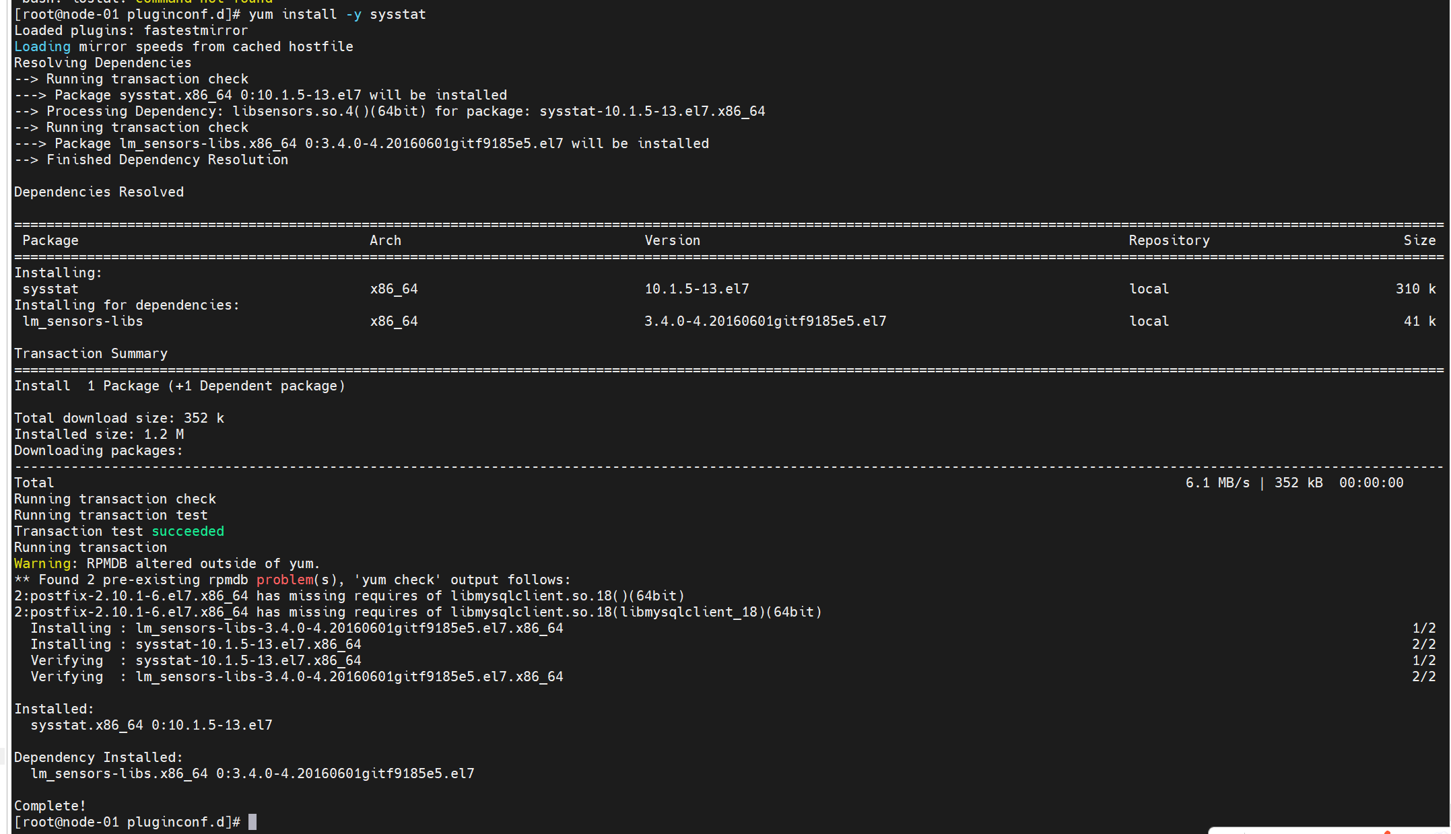
Task: Click the yellow 'Warning' label
Action: point(42,563)
